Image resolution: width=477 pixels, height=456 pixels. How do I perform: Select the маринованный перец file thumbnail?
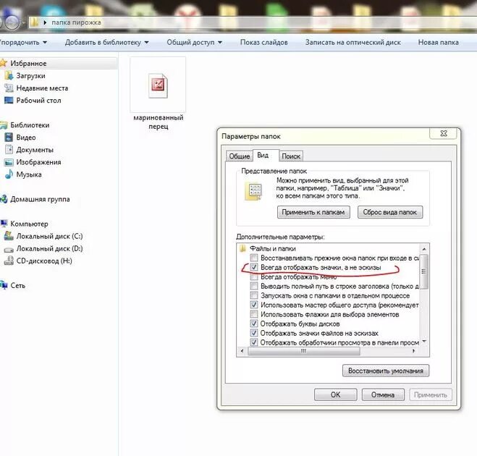(158, 85)
